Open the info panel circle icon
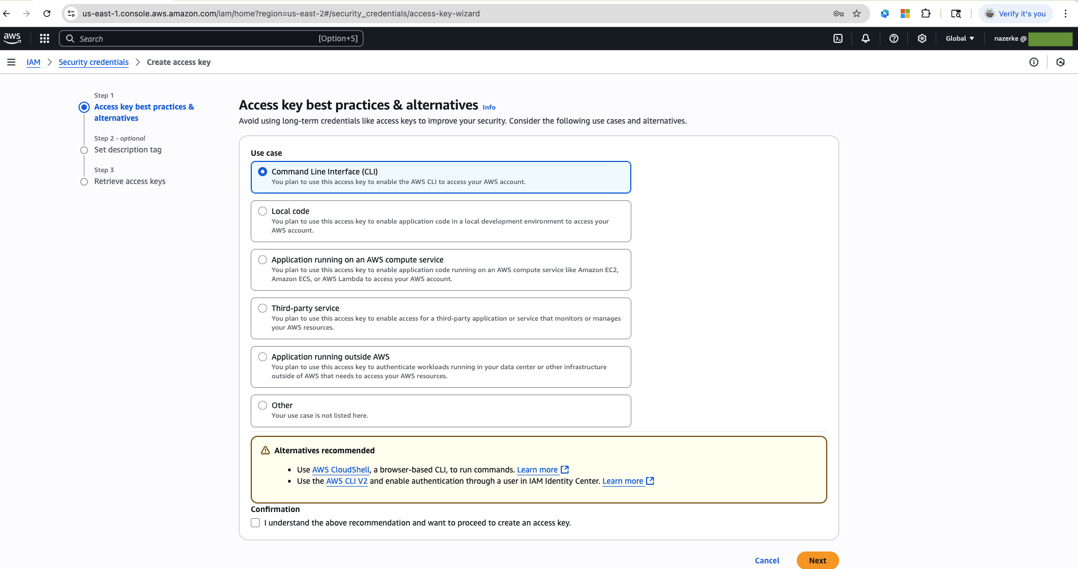Screen dimensions: 1078x569 coord(1034,62)
